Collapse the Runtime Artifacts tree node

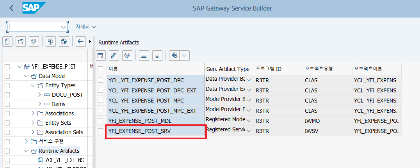26,151
